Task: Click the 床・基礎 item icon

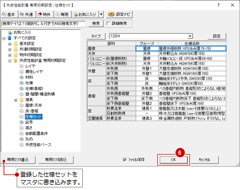Action: [21, 111]
